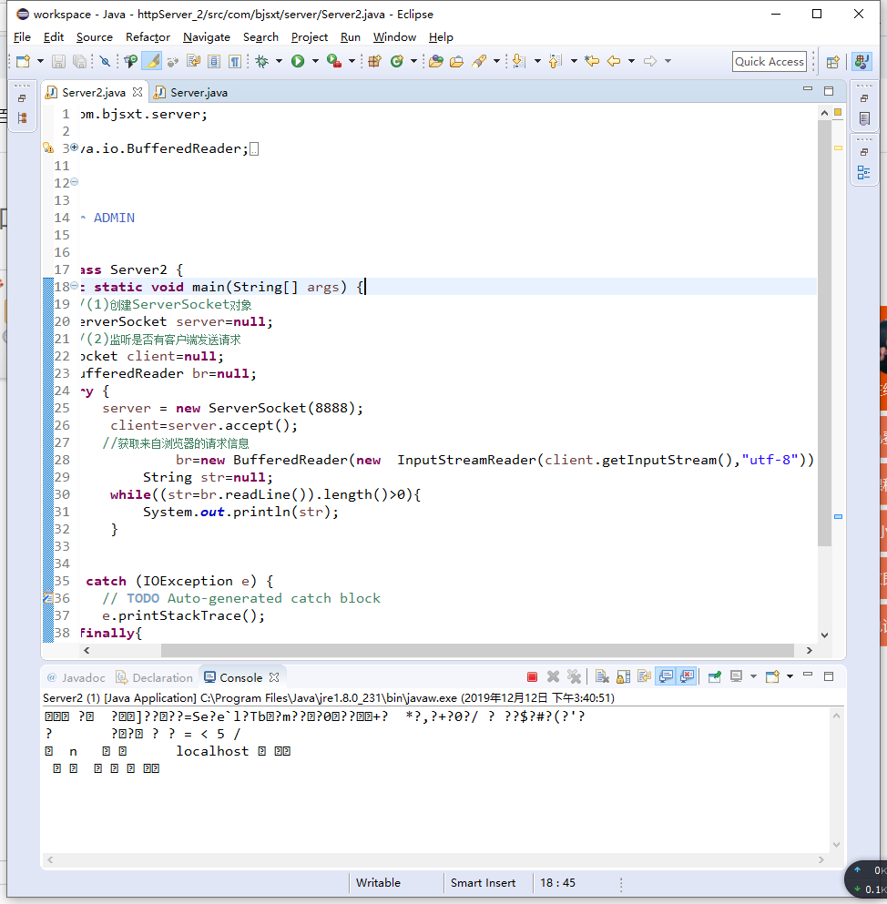Open dropdown next to Run button

[315, 61]
